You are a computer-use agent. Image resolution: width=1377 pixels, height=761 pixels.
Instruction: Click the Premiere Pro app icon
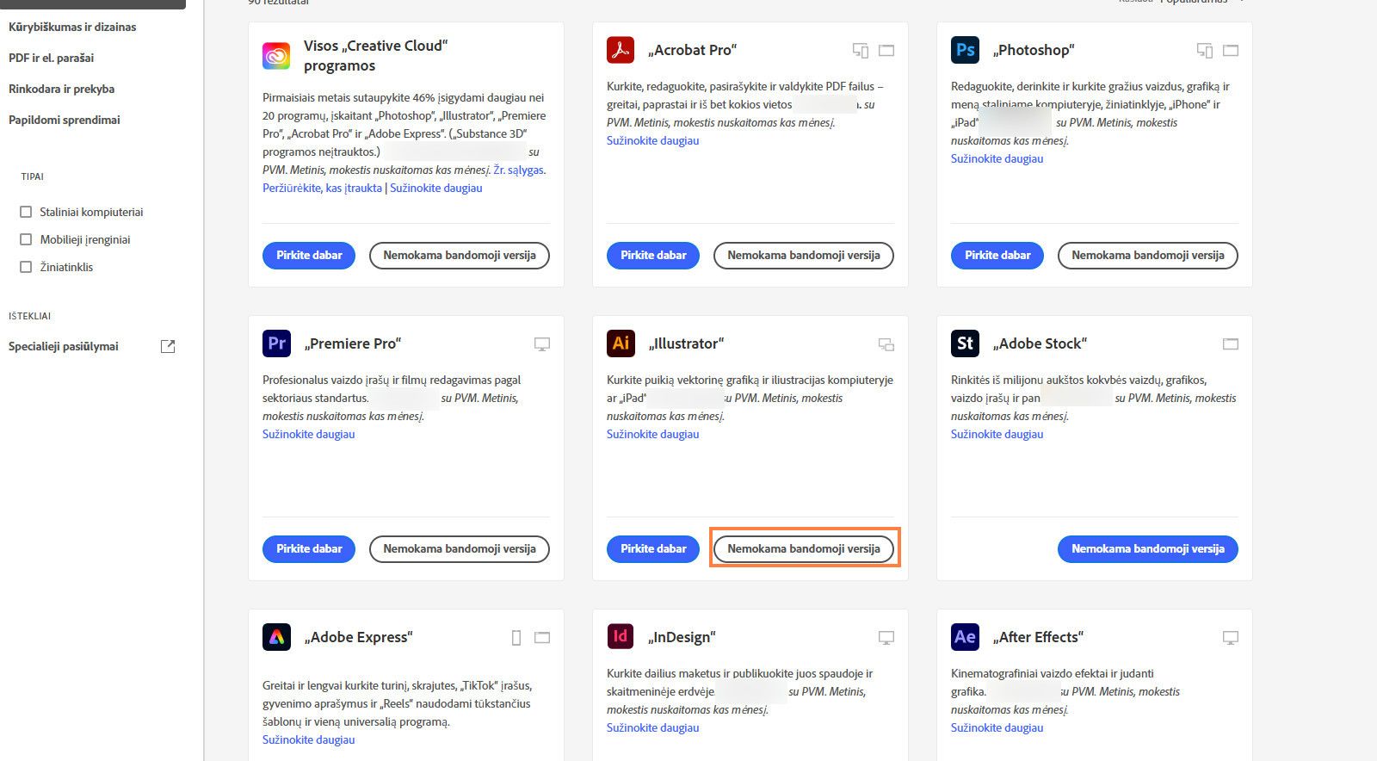[x=276, y=343]
